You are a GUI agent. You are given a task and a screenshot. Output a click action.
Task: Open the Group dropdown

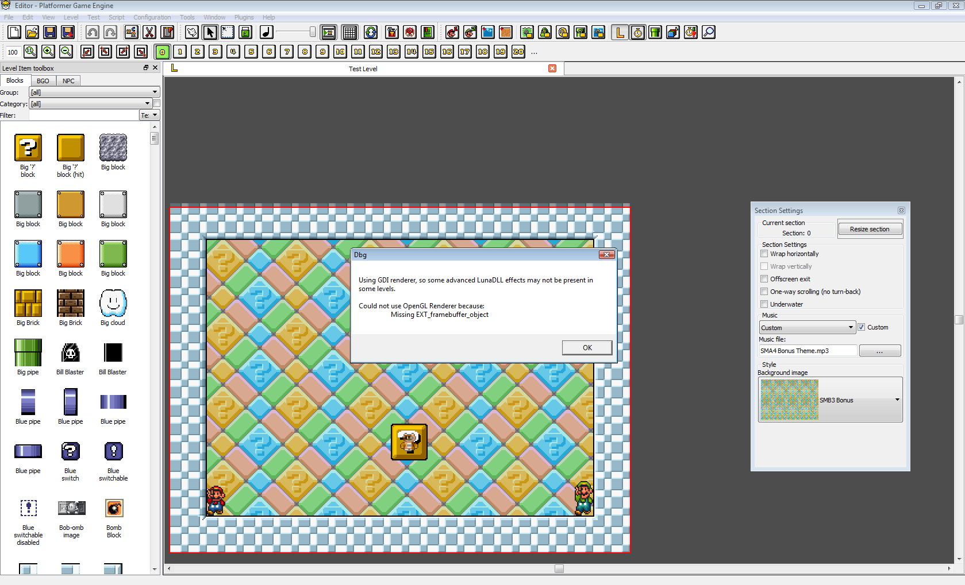click(94, 92)
